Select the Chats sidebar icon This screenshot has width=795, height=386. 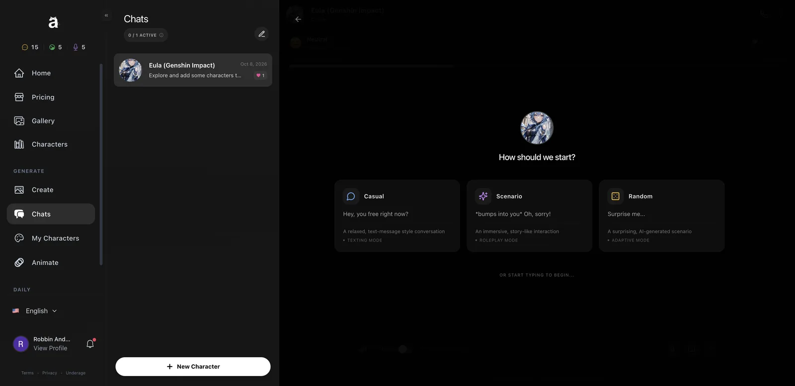(19, 214)
